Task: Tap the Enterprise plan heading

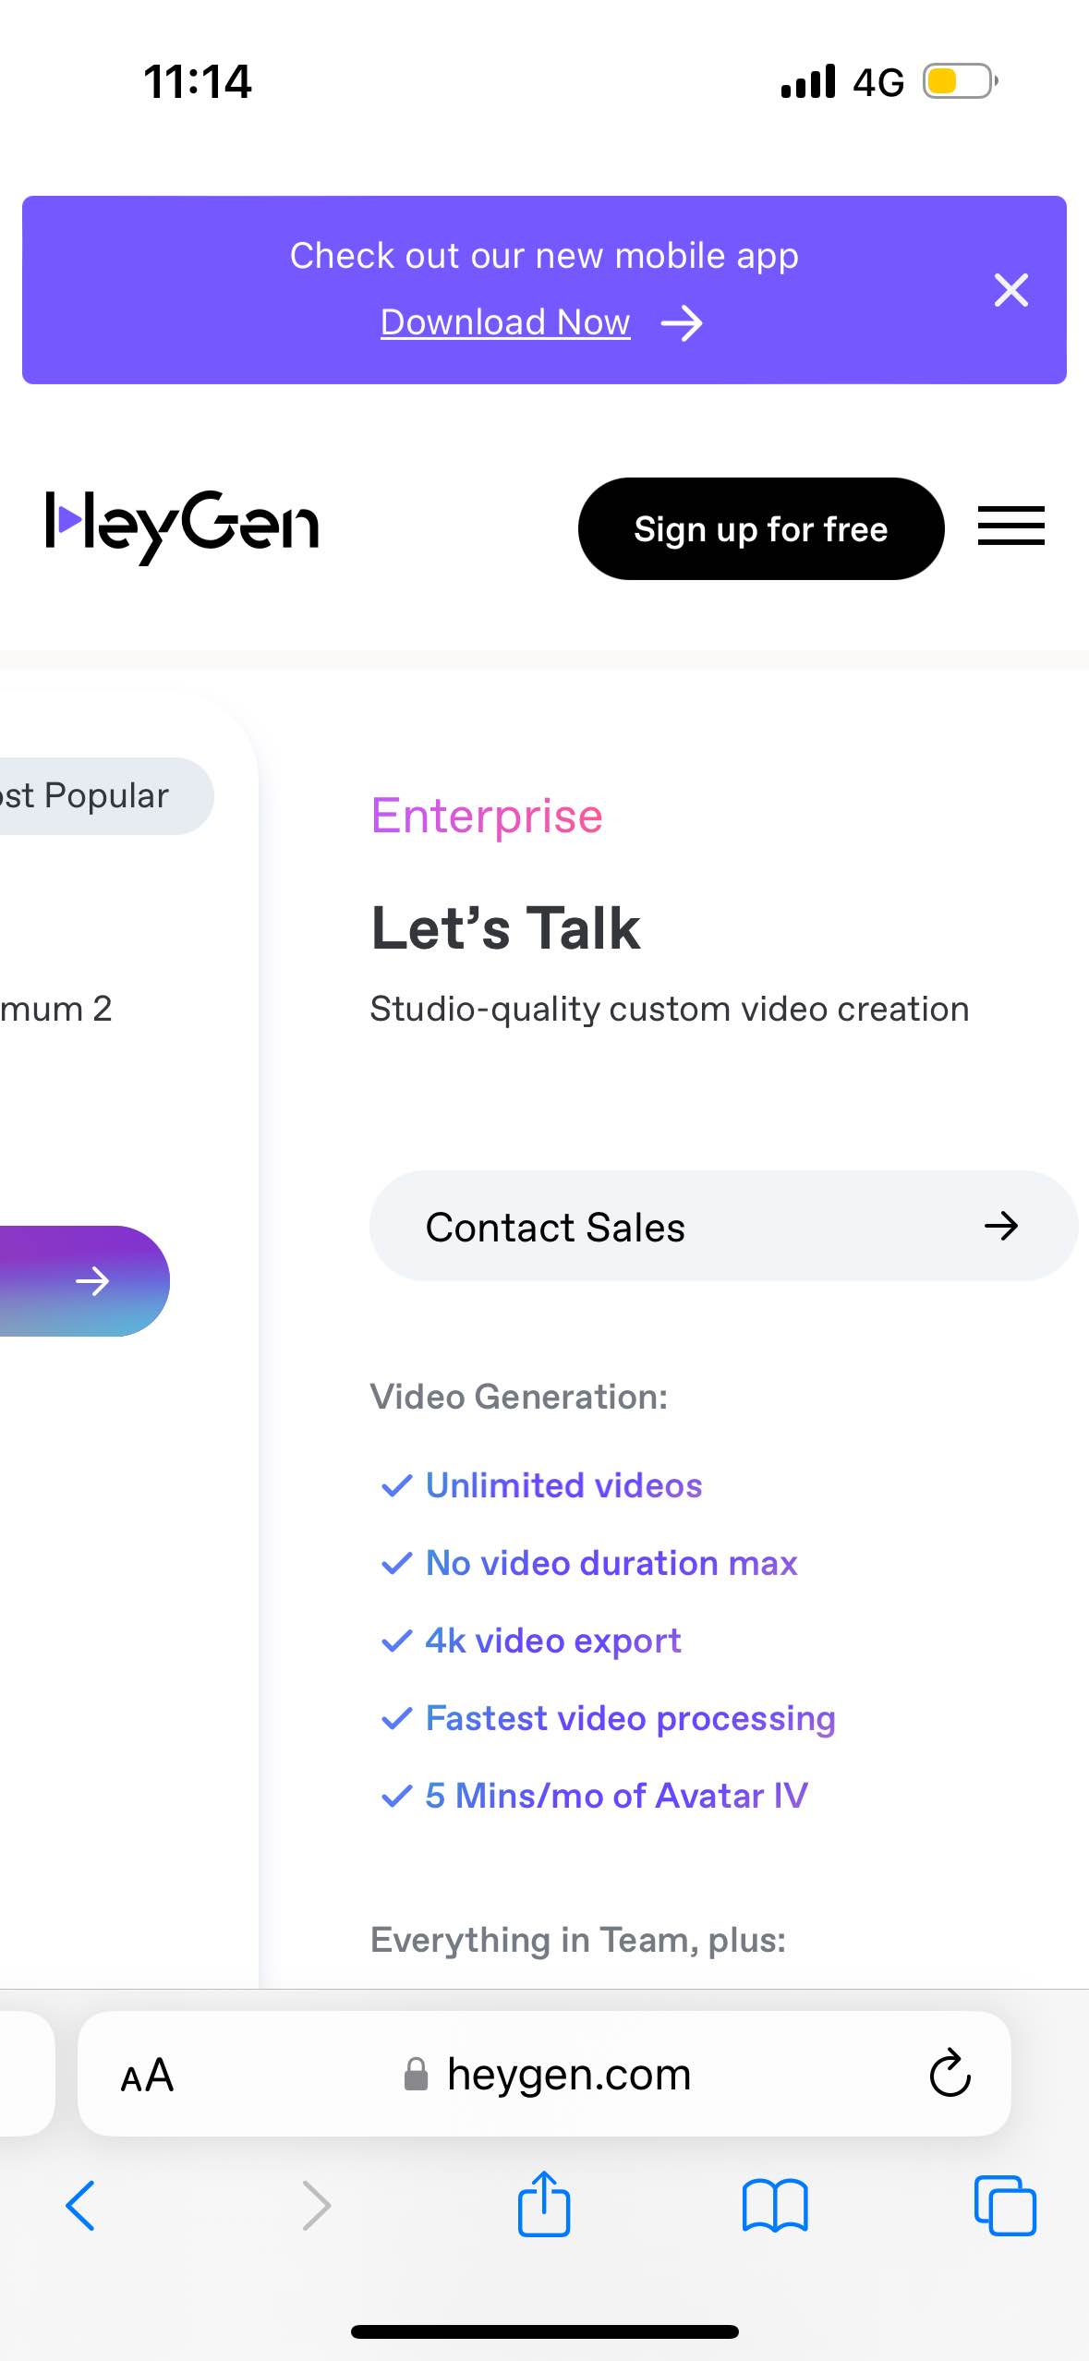Action: pos(487,817)
